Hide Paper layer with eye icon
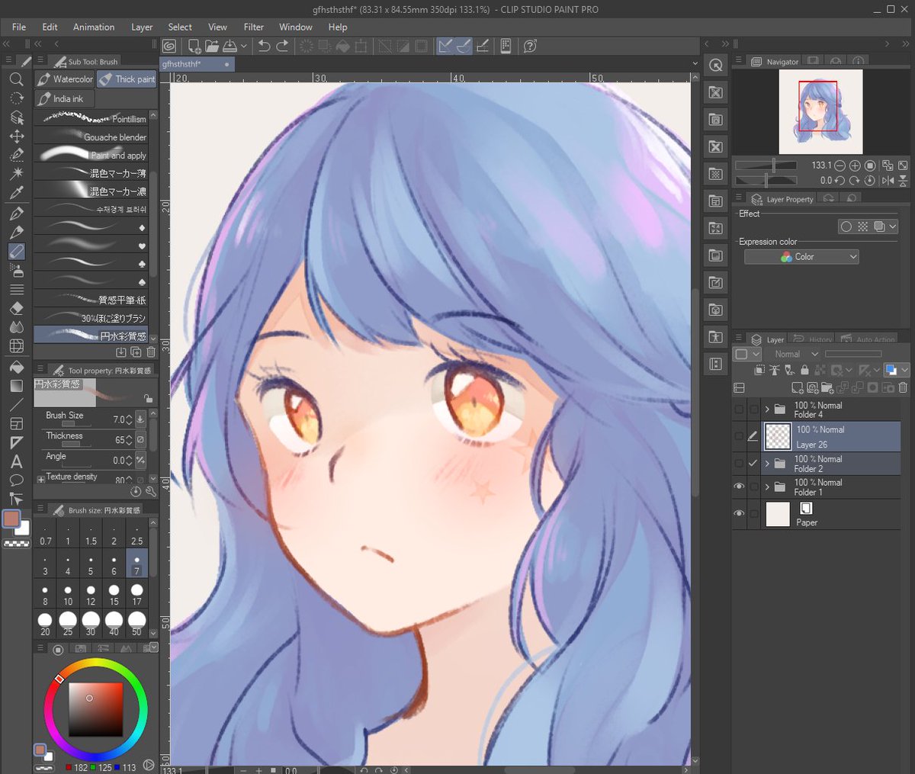Screen dimensions: 915x774 (739, 514)
